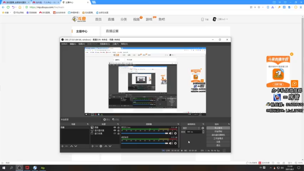
Task: Expand the 收藏 bookmarks dropdown arrow
Action: [x=10, y=13]
